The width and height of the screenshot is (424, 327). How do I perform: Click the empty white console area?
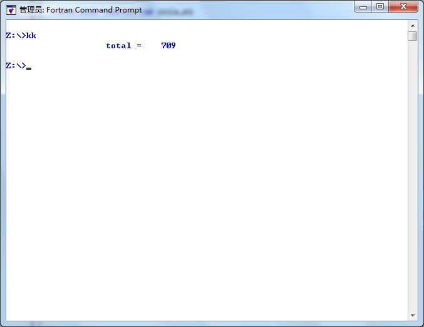coord(207,188)
